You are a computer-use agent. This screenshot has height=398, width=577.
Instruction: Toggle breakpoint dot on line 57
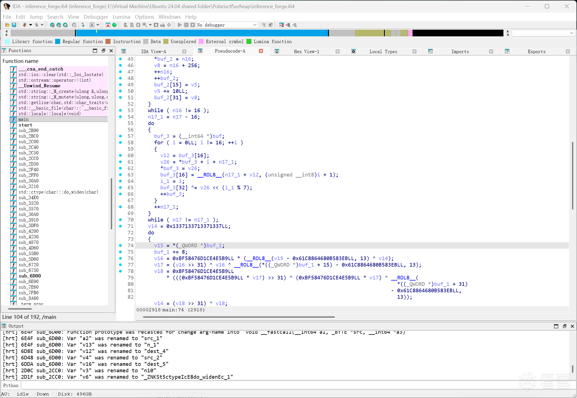pyautogui.click(x=121, y=136)
